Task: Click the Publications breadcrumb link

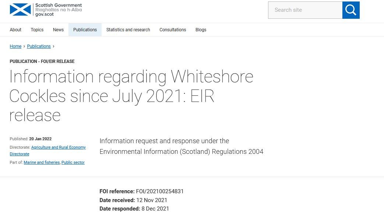Action: click(x=39, y=46)
